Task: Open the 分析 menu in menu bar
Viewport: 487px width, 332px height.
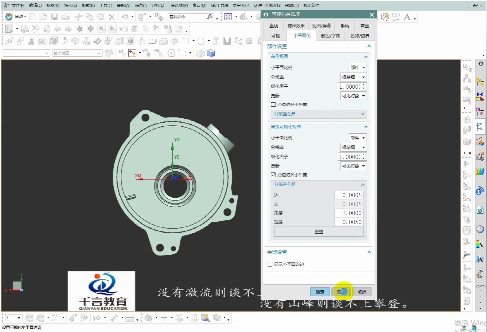Action: click(158, 5)
